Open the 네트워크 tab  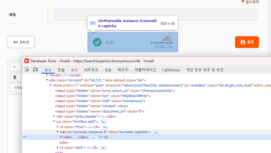[91, 70]
